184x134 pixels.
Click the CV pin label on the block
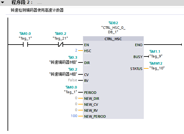[86, 75]
